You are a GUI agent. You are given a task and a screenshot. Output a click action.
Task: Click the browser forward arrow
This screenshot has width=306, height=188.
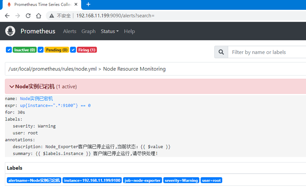click(x=18, y=16)
